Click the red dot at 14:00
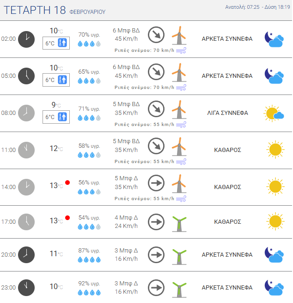Screen dimensions: 293x303 tap(67, 183)
